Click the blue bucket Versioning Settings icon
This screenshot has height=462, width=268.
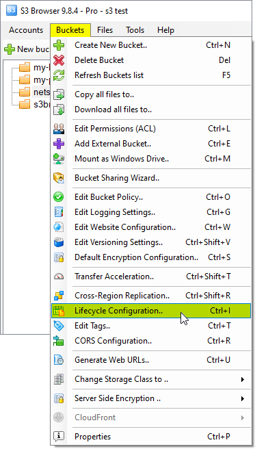click(x=59, y=242)
